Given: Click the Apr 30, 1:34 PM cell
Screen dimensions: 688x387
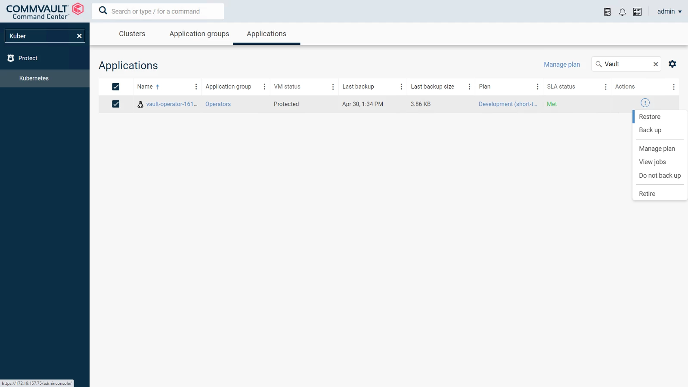Looking at the screenshot, I should tap(363, 104).
